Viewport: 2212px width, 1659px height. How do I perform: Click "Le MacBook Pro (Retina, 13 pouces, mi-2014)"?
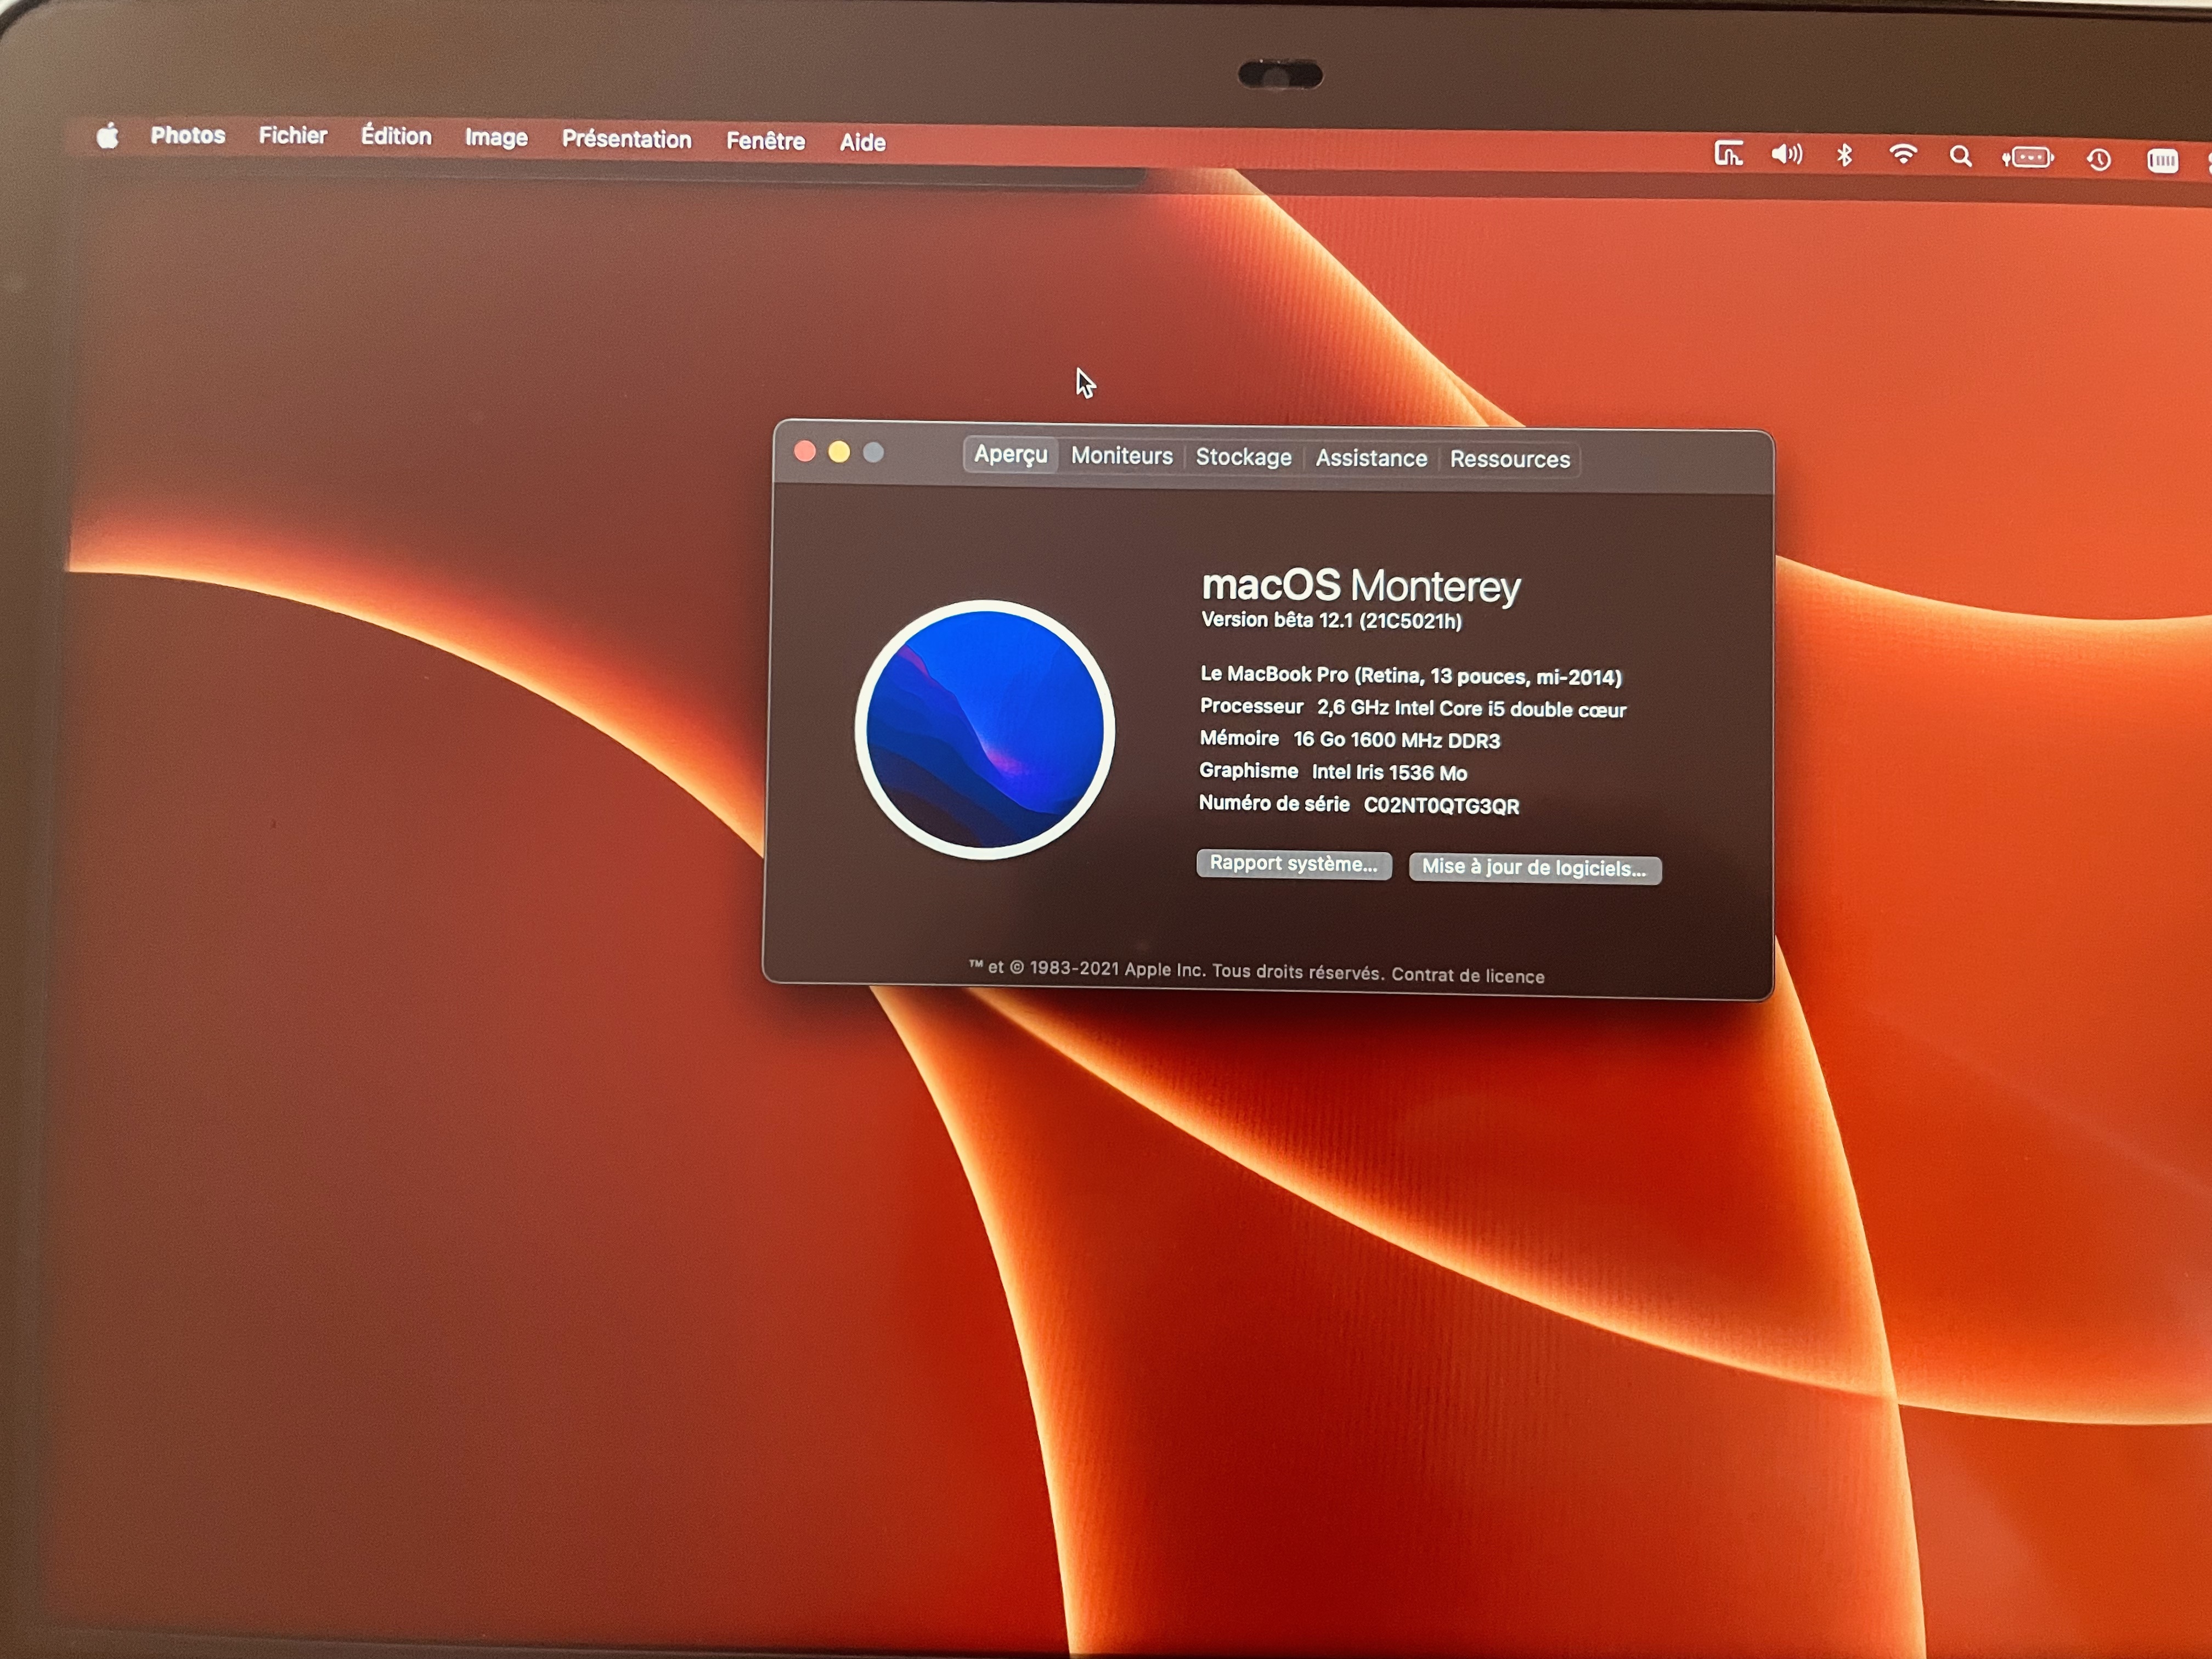coord(1411,676)
